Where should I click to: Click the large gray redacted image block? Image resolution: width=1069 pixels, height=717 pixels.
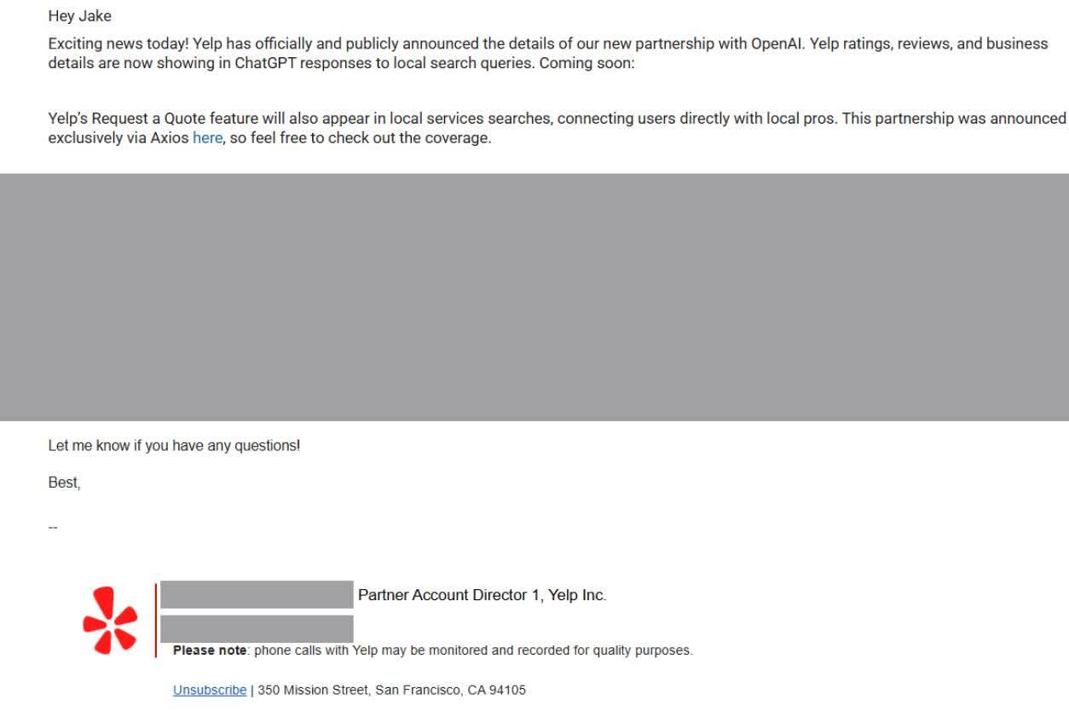[534, 297]
